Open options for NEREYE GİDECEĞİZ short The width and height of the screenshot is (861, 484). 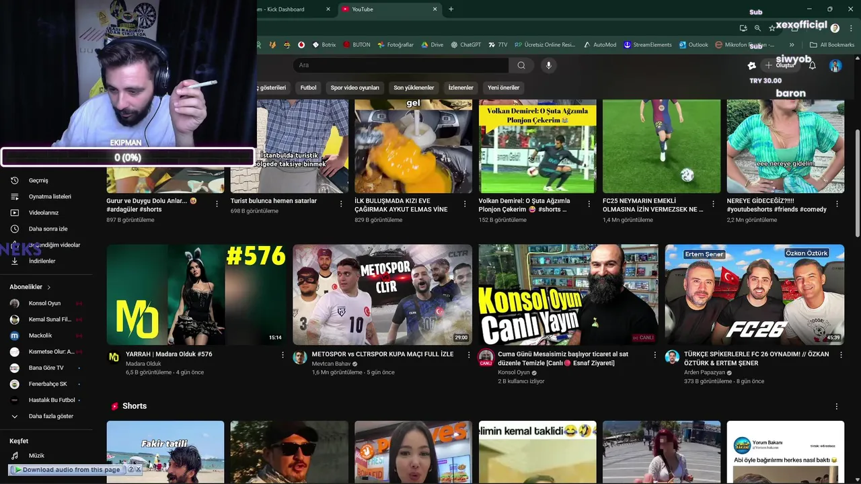pos(837,204)
